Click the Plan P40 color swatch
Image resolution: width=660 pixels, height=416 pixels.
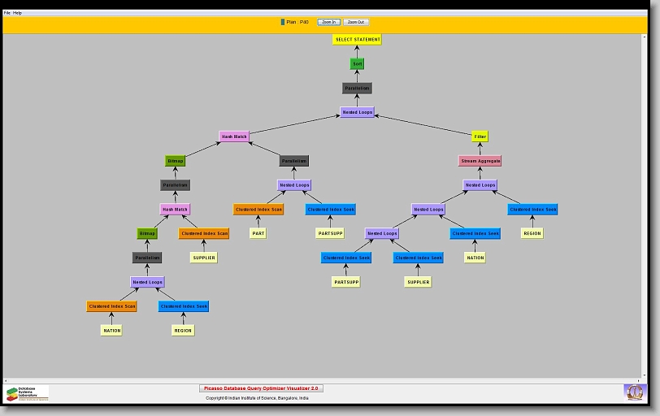pyautogui.click(x=283, y=22)
